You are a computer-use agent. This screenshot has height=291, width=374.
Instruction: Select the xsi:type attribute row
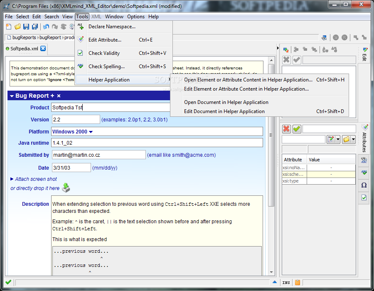click(318, 181)
